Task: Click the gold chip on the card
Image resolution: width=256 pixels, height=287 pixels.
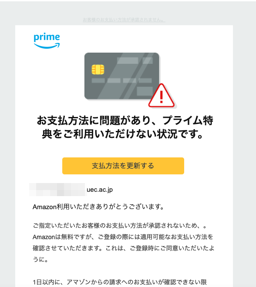Action: point(98,70)
